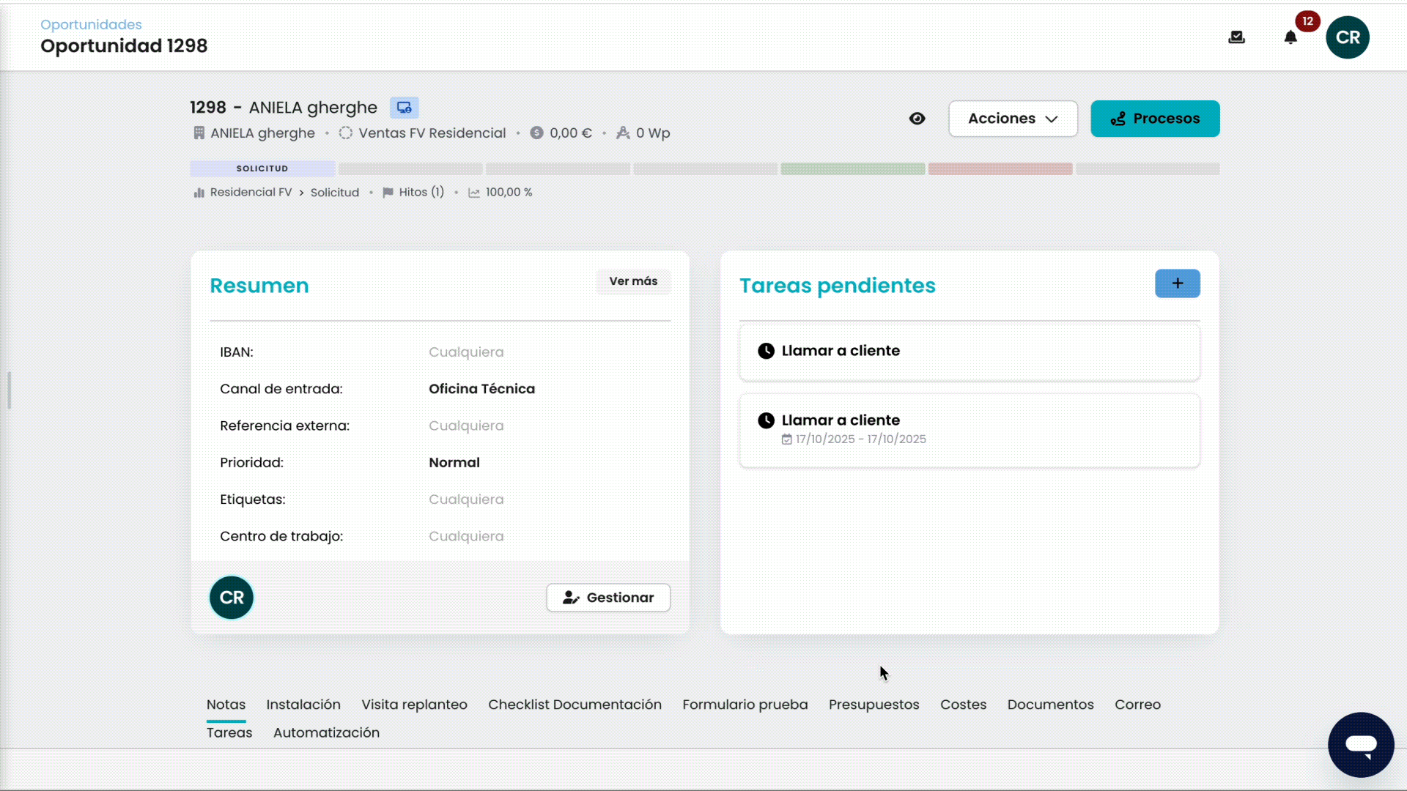Screen dimensions: 1407x791
Task: Expand the Acciones dropdown
Action: pos(1013,119)
